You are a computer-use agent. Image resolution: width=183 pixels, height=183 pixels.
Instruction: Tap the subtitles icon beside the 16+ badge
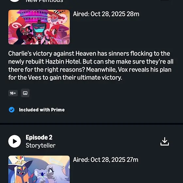click(x=25, y=93)
